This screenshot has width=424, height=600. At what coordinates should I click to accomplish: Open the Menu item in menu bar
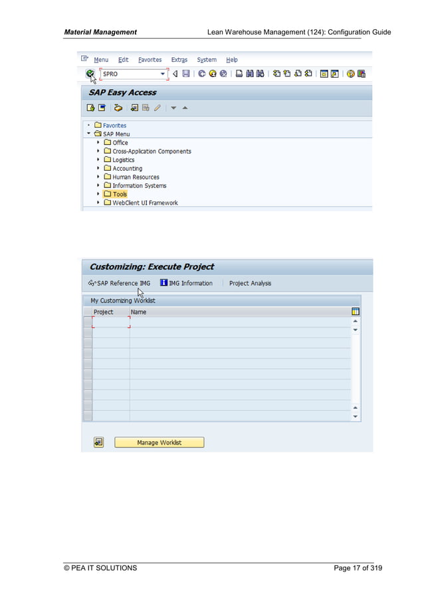coord(101,60)
